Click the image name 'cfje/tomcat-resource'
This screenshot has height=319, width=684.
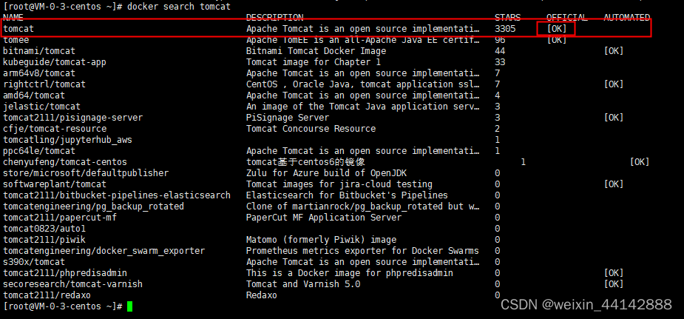(x=55, y=129)
